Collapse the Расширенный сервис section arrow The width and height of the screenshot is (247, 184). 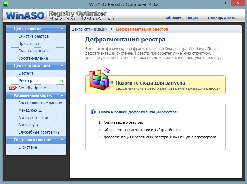coord(62,95)
